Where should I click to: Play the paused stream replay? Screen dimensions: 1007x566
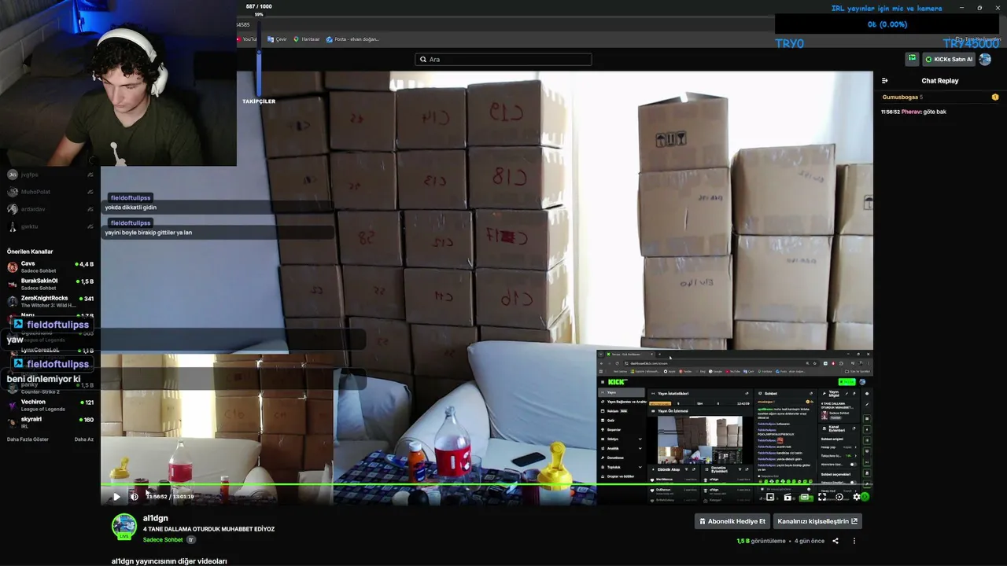116,496
